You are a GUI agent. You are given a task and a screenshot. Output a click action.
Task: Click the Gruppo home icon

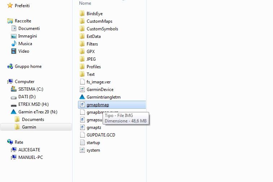point(10,66)
